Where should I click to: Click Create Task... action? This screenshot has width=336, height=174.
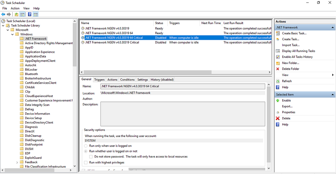[291, 39]
